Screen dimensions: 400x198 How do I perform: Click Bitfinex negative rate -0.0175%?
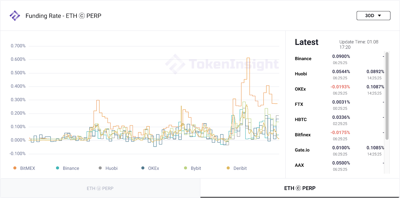(340, 132)
